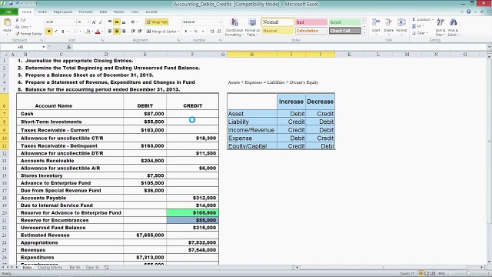Toggle Center horizontal alignment

click(117, 32)
